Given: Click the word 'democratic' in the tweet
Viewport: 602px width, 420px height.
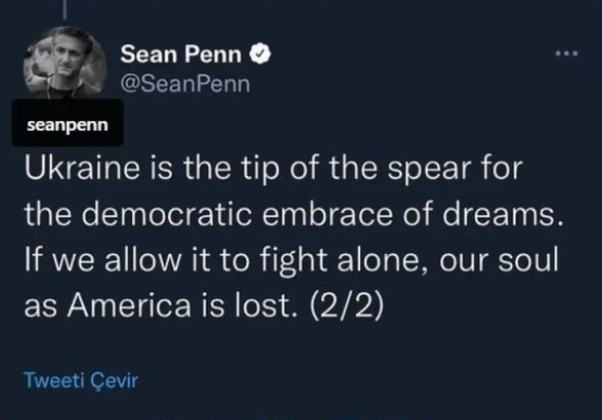Looking at the screenshot, I should pos(167,214).
